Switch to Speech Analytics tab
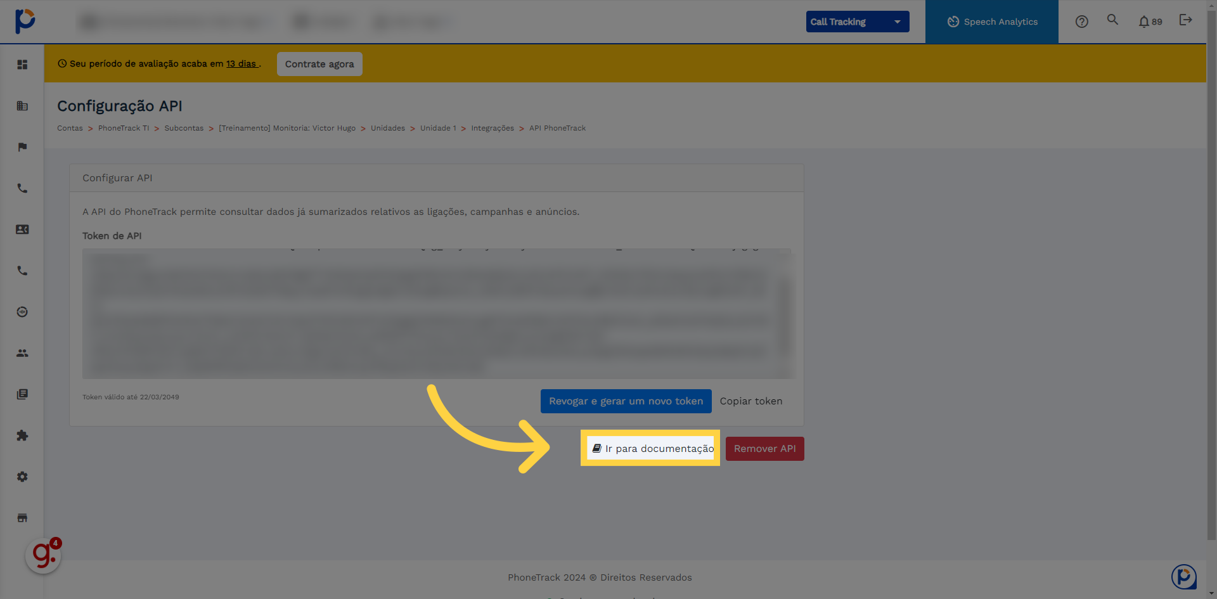The height and width of the screenshot is (599, 1217). pyautogui.click(x=992, y=22)
